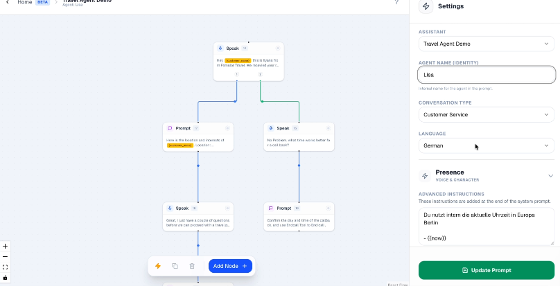
Task: Select the Prompt node about location and interests
Action: coord(198,137)
